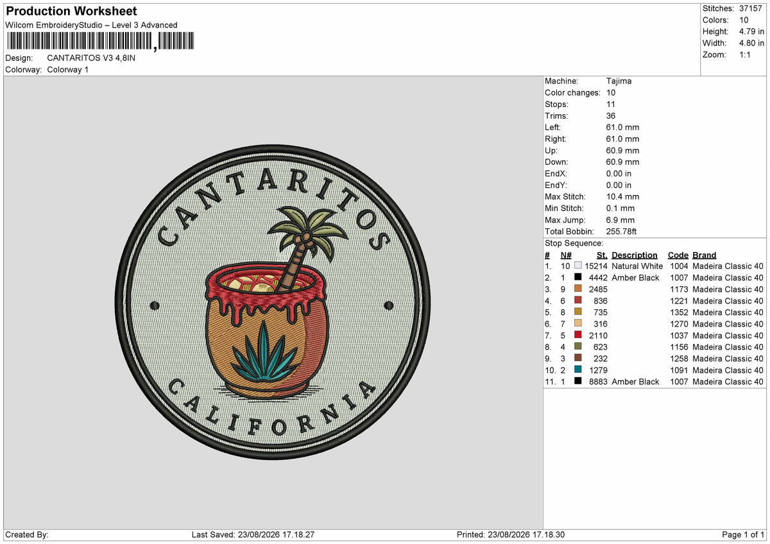Click the Max Stitch value 10.4 mm
The image size is (770, 544).
pos(622,196)
